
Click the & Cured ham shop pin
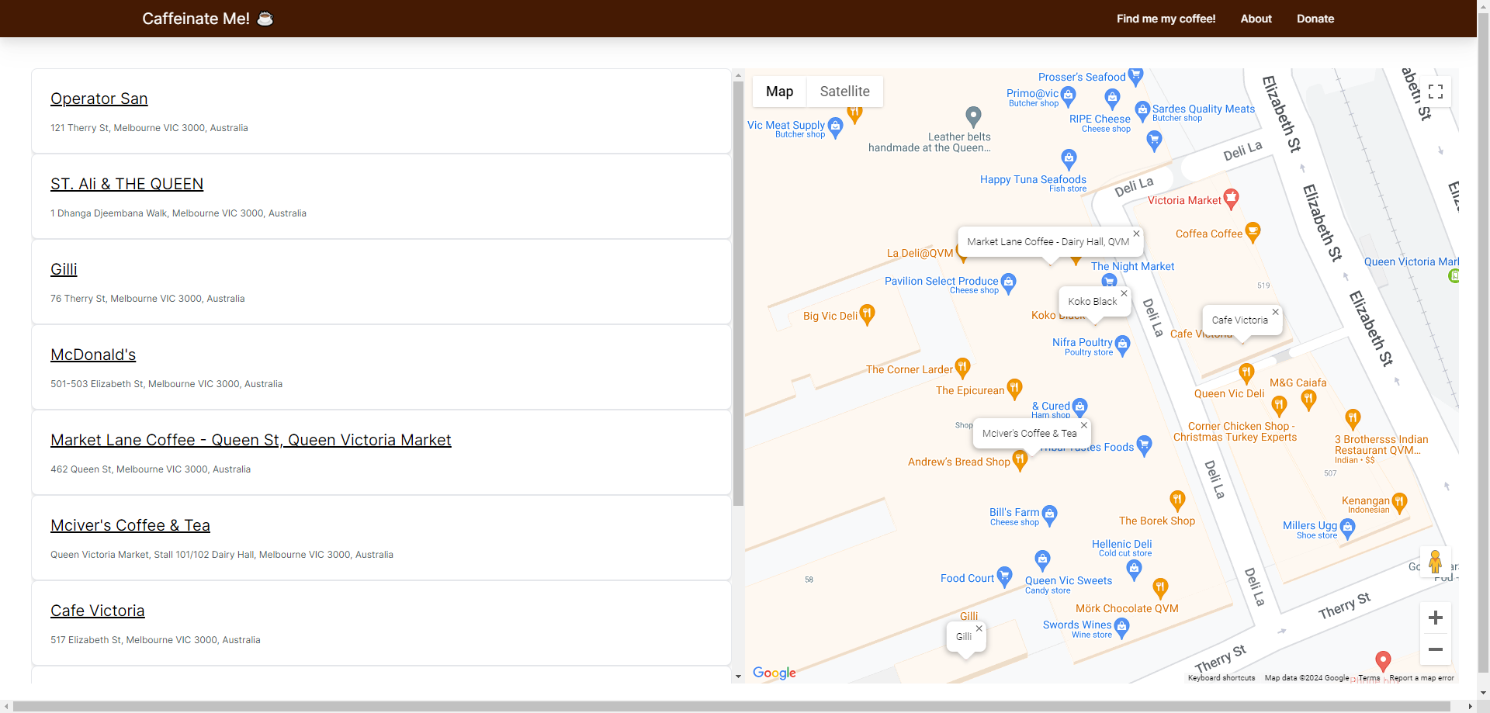point(1079,407)
